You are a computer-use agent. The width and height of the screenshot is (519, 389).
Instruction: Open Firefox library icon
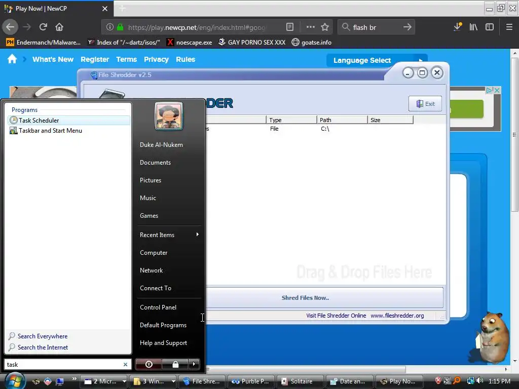(474, 27)
